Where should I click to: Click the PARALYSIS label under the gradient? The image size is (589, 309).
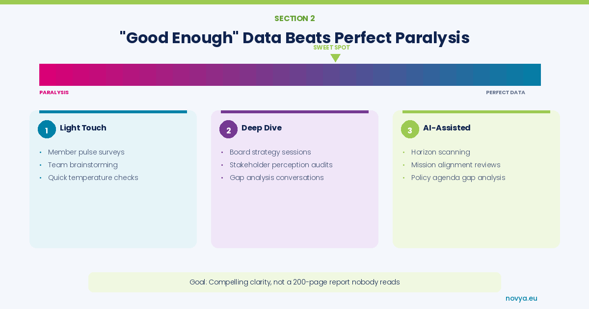54,92
